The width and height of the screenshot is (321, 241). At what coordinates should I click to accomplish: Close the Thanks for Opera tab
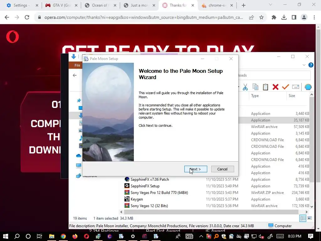[x=193, y=6]
